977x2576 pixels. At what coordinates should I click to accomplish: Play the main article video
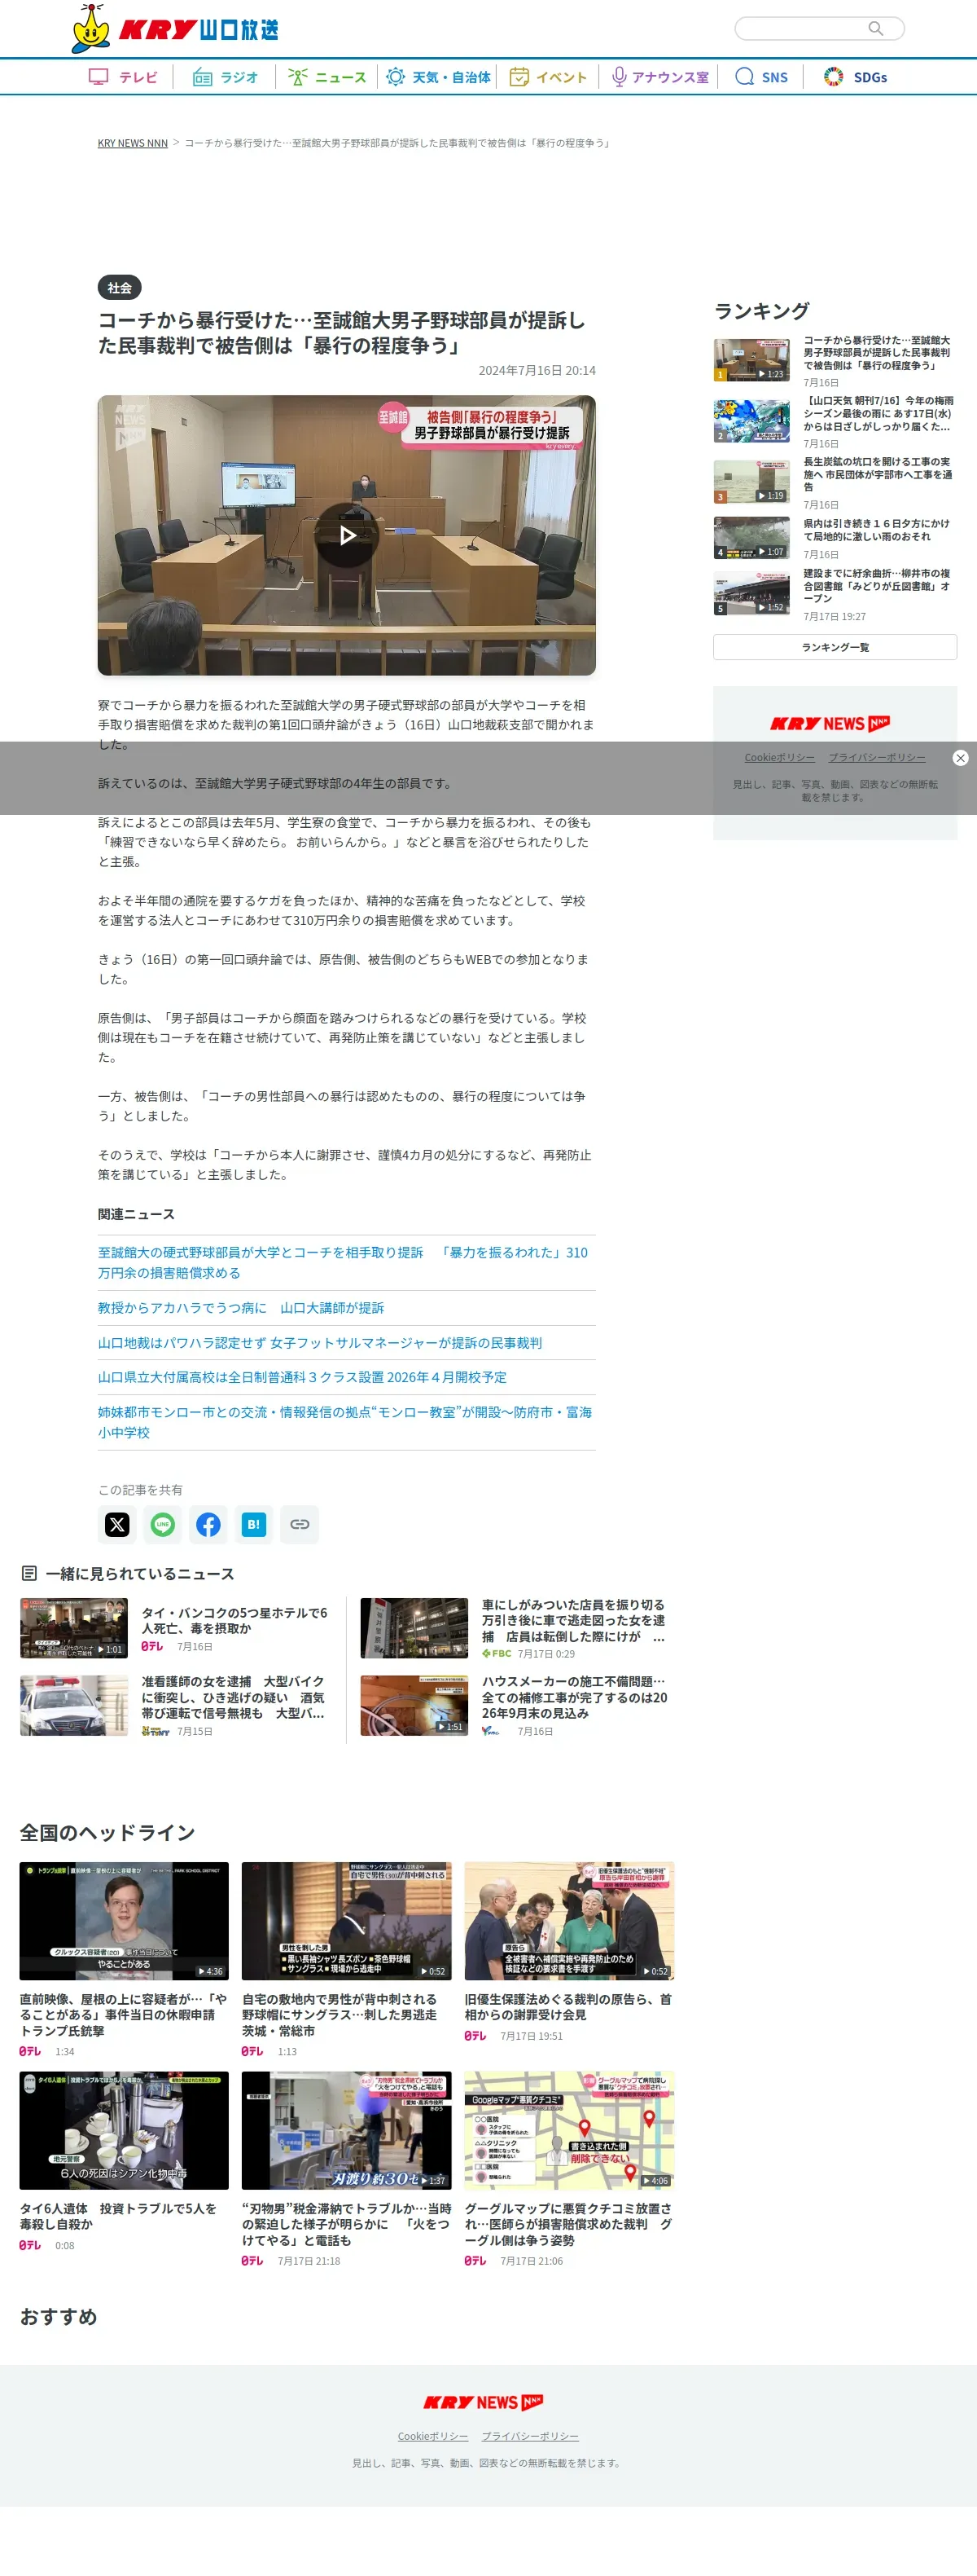[347, 535]
